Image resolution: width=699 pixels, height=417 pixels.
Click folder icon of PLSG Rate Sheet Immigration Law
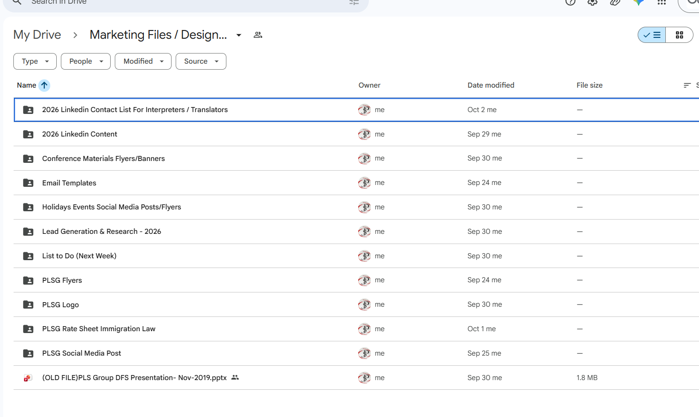point(28,329)
